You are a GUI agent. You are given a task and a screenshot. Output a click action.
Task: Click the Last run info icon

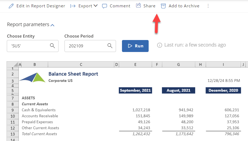[160, 45]
